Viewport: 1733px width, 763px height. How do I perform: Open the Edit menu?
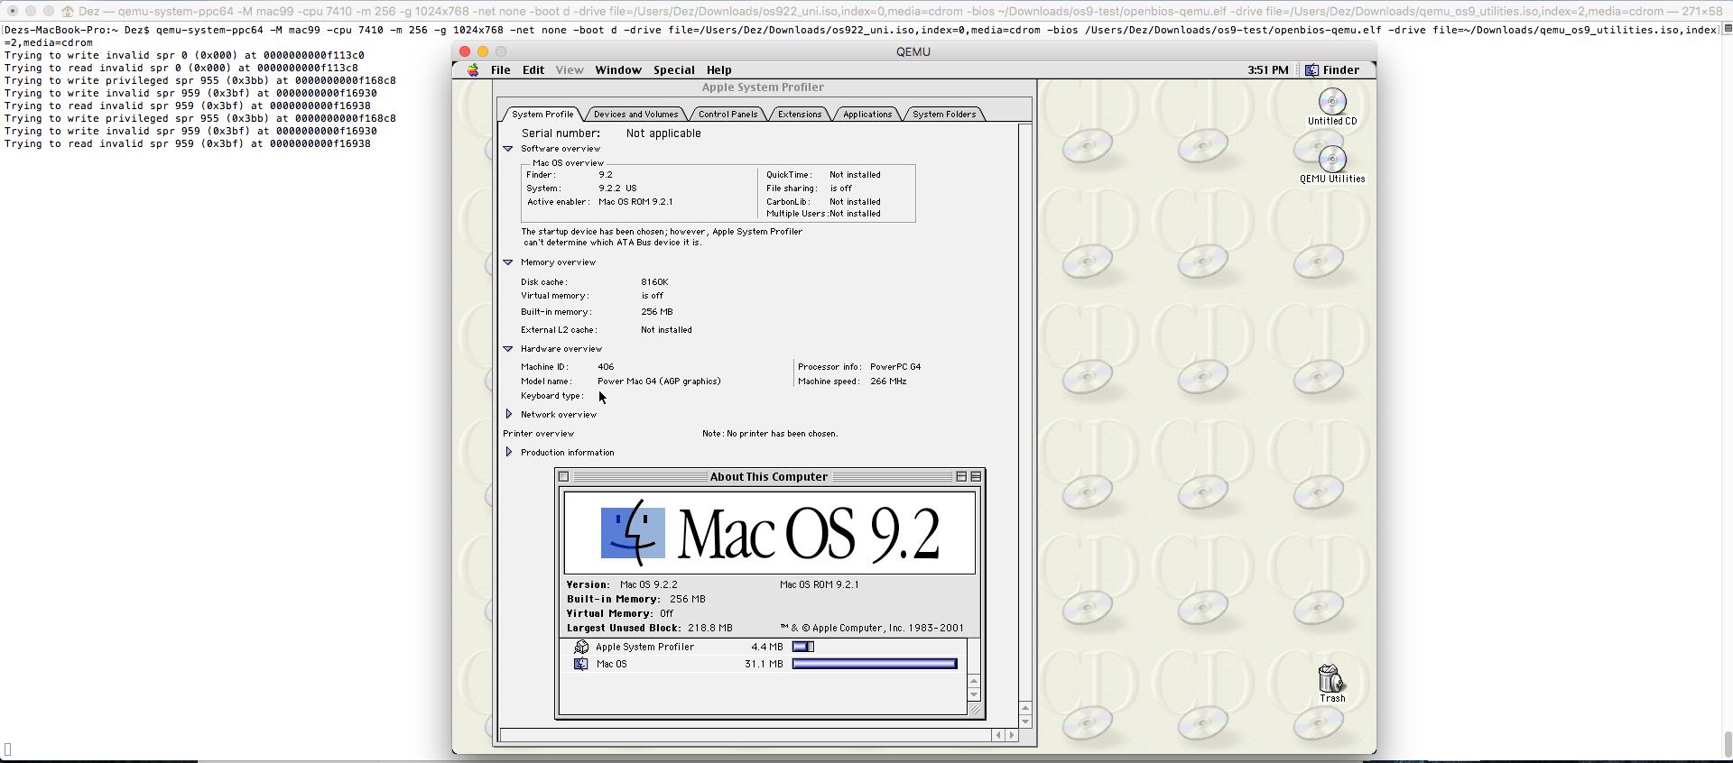(533, 70)
